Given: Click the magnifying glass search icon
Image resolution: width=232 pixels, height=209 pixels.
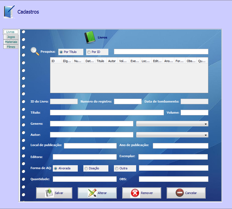Looking at the screenshot, I should click(35, 51).
